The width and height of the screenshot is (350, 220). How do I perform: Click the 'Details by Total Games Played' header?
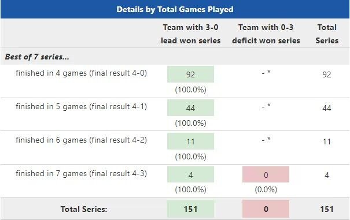point(175,9)
